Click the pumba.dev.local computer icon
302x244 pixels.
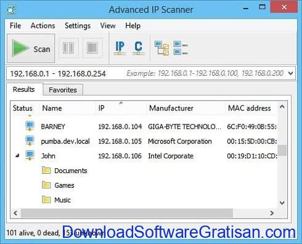tap(30, 140)
